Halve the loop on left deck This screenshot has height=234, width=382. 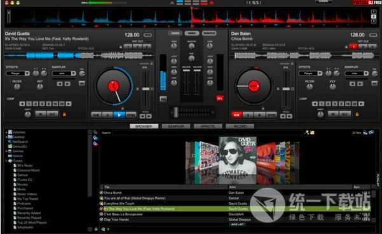[22, 104]
